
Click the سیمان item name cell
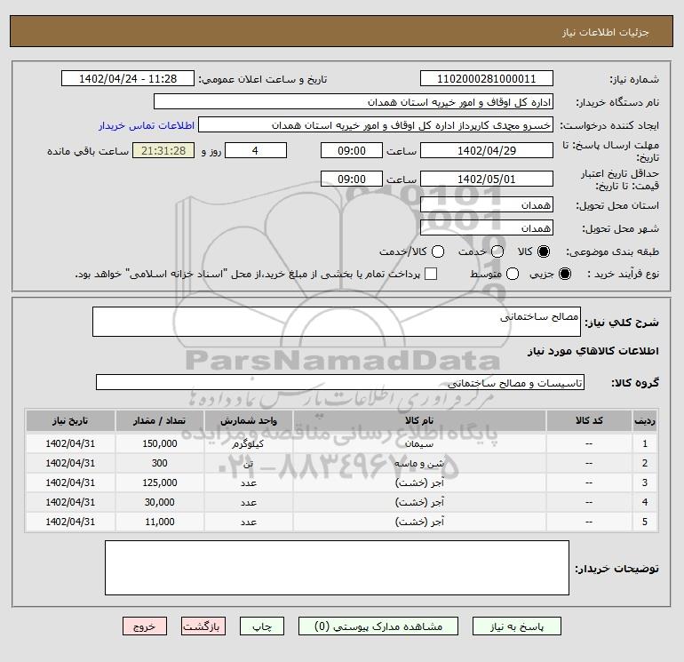419,443
